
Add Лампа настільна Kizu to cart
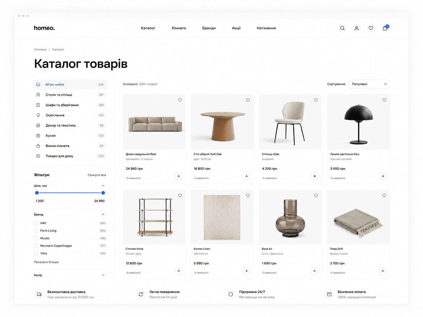383,176
